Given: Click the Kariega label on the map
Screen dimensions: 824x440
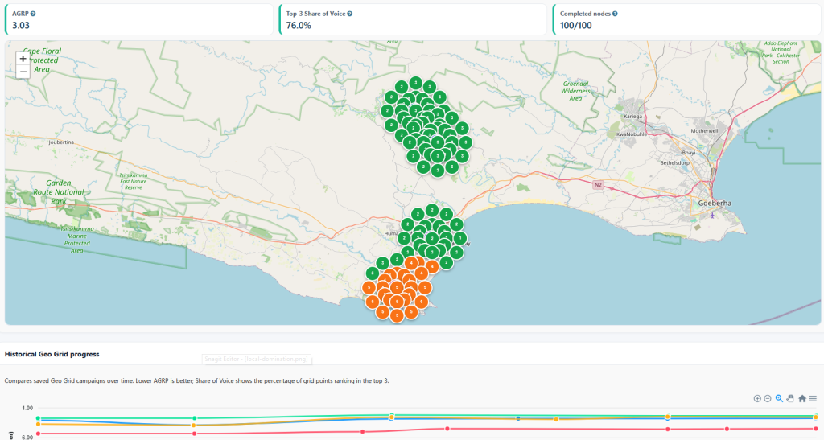Looking at the screenshot, I should tap(632, 117).
